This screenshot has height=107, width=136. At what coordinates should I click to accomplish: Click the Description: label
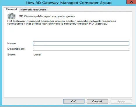16,49
